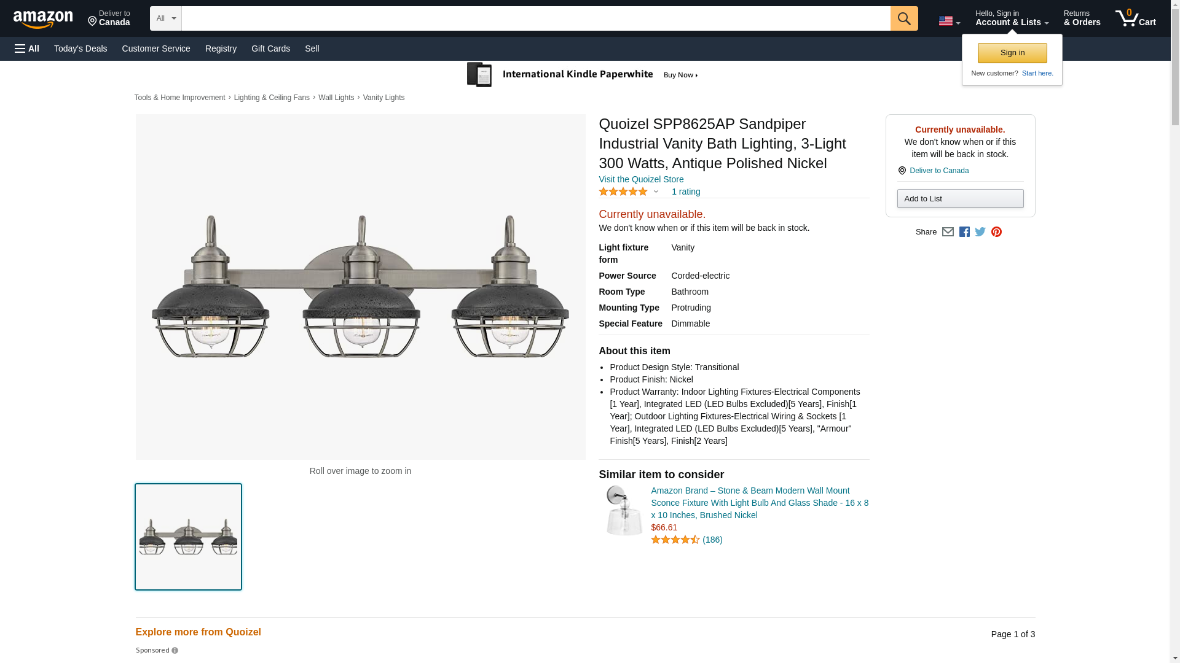This screenshot has width=1180, height=663.
Task: Expand the star rating breakdown arrow
Action: (x=656, y=192)
